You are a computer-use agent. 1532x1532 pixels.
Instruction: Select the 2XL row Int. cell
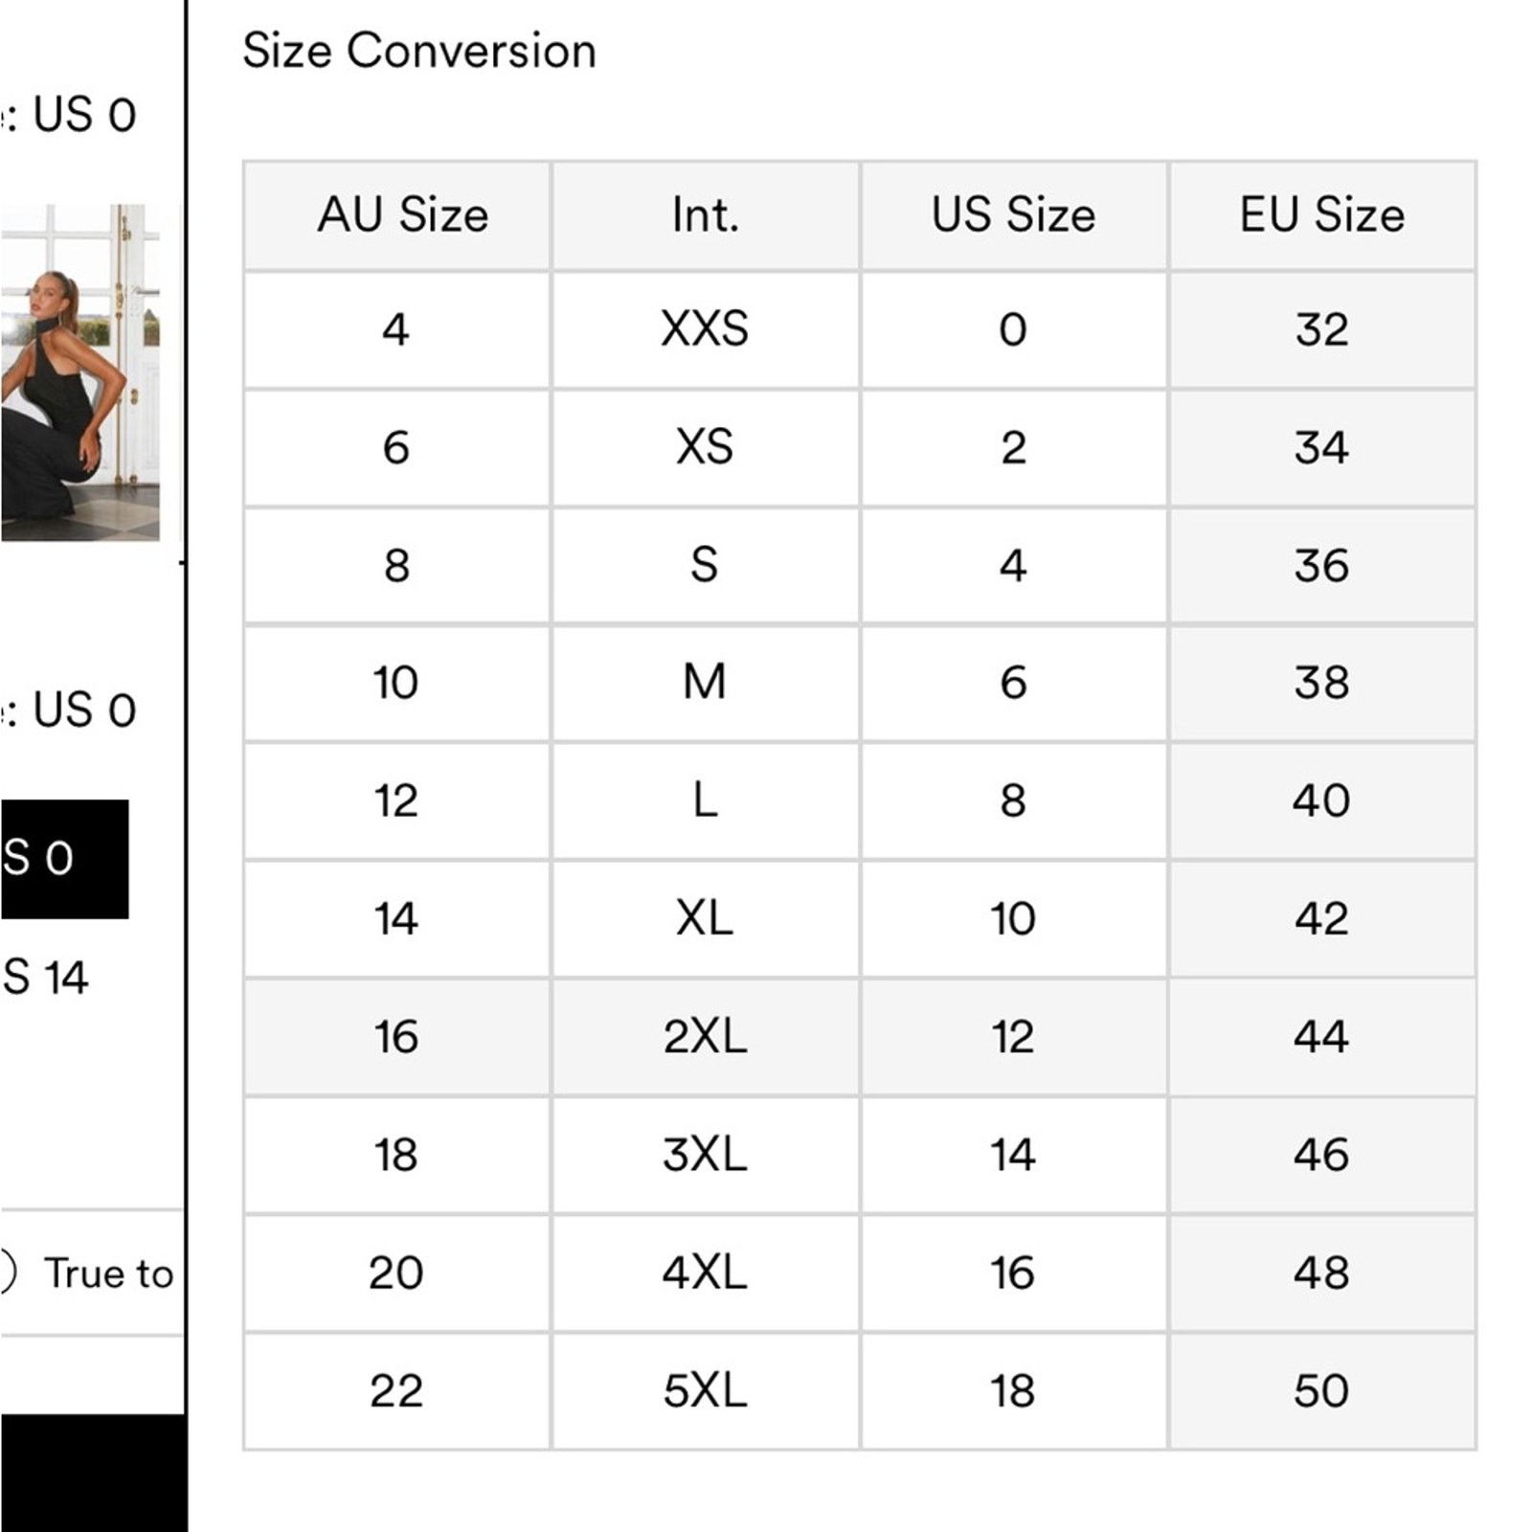(706, 1037)
